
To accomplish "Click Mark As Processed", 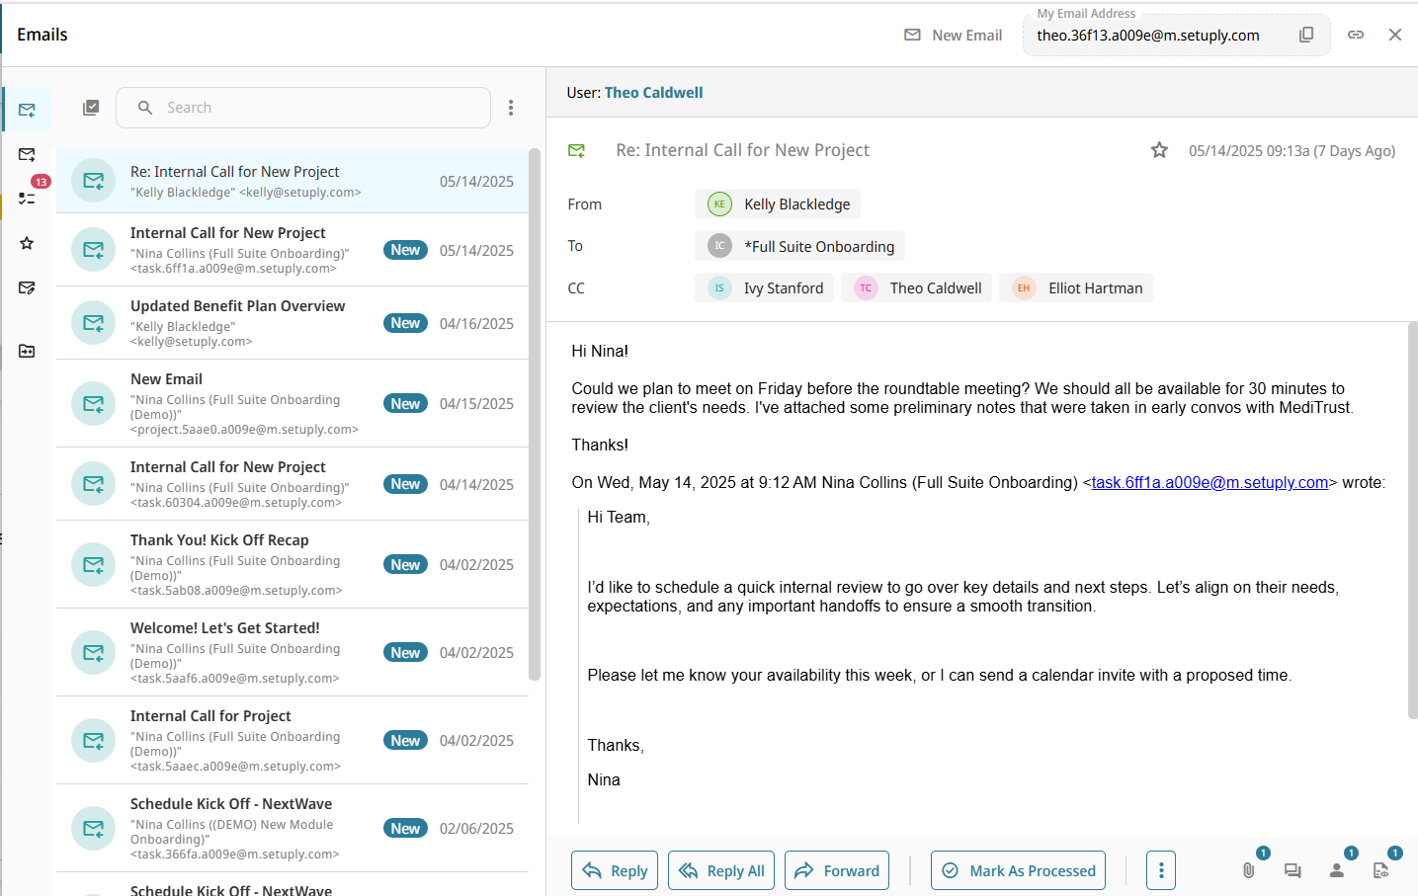I will tap(1018, 870).
